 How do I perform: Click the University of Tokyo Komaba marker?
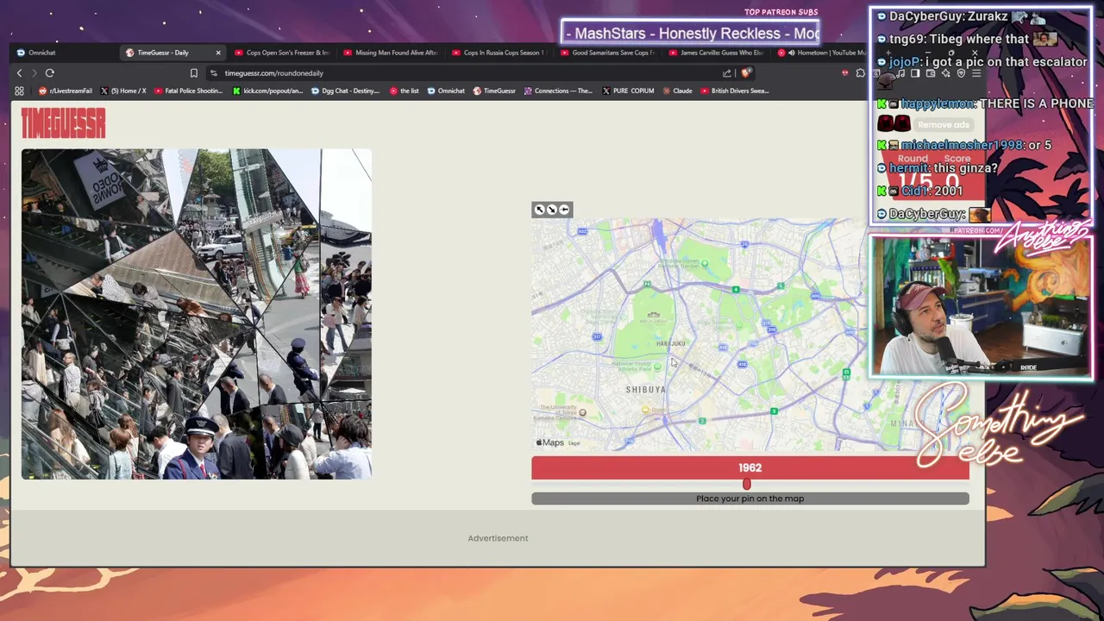point(582,412)
